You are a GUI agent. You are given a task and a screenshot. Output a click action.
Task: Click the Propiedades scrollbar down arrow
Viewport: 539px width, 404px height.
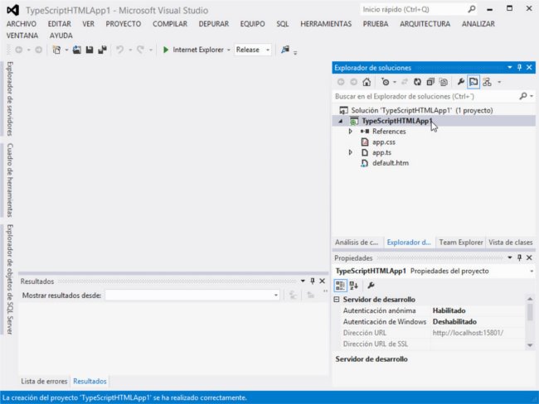tap(530, 345)
